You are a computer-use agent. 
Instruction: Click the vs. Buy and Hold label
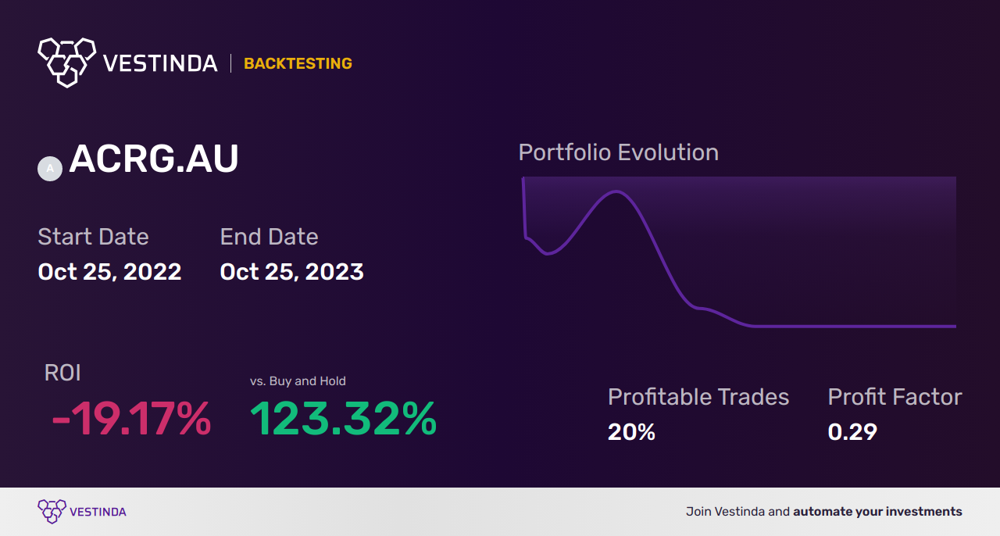point(298,381)
